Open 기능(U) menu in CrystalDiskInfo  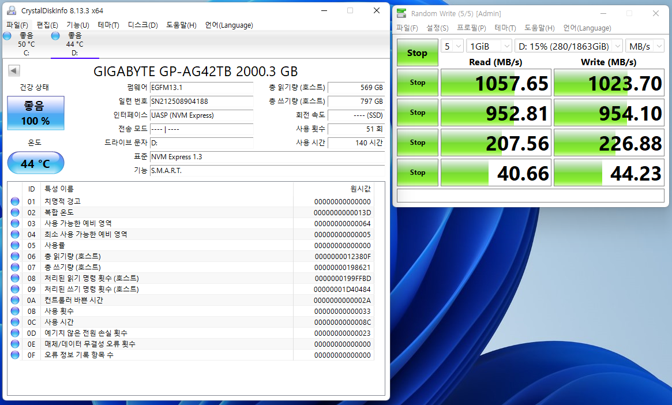77,25
